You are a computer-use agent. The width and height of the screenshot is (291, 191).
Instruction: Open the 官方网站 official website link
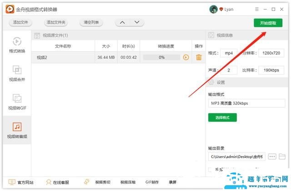[x=25, y=182]
